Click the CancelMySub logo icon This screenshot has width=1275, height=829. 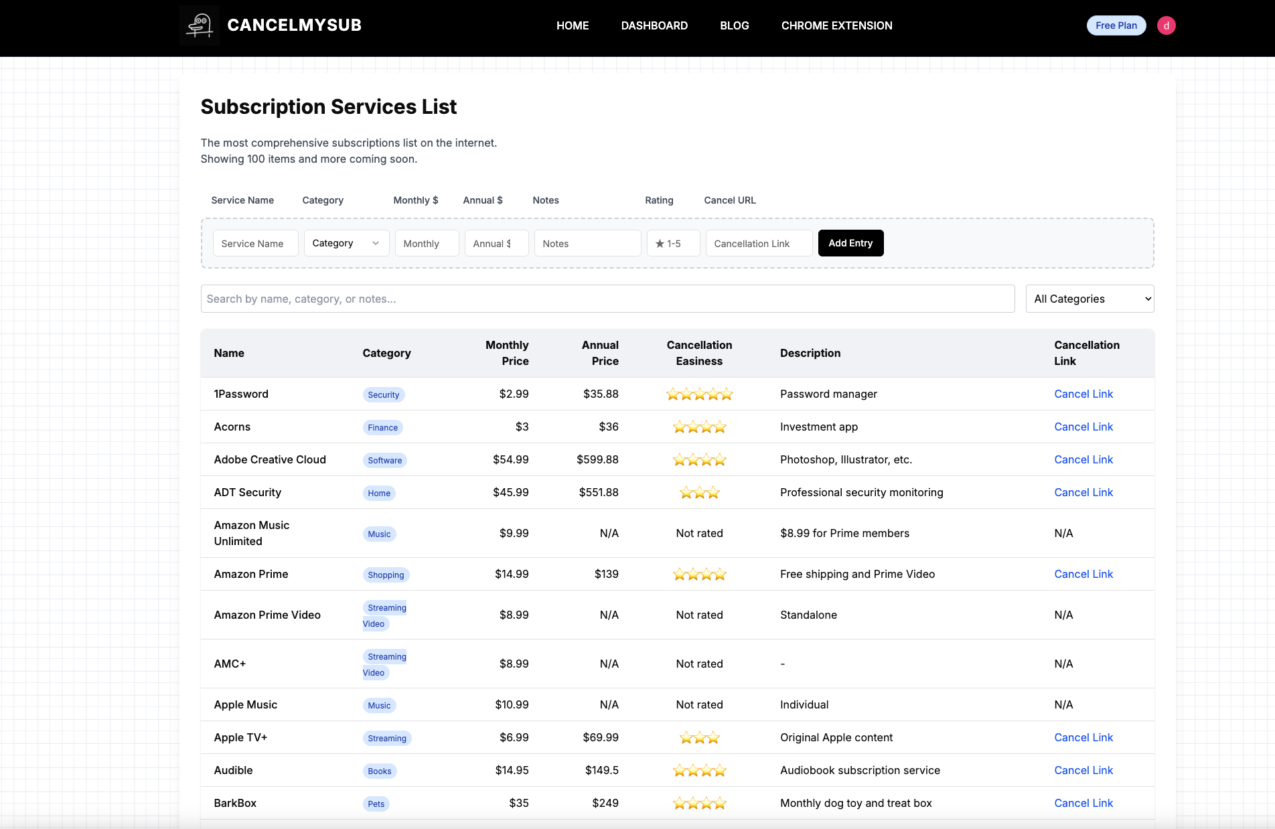[200, 25]
